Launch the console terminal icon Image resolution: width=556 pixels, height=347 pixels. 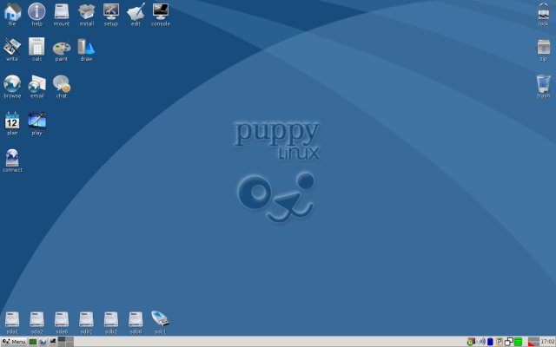(161, 14)
